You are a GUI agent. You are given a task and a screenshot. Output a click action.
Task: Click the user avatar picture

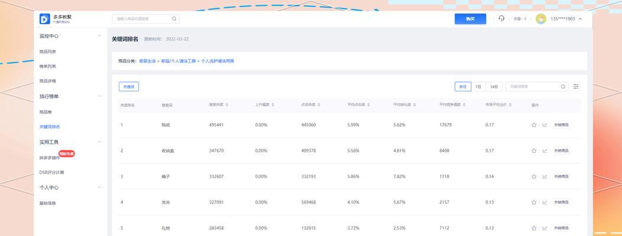click(541, 19)
